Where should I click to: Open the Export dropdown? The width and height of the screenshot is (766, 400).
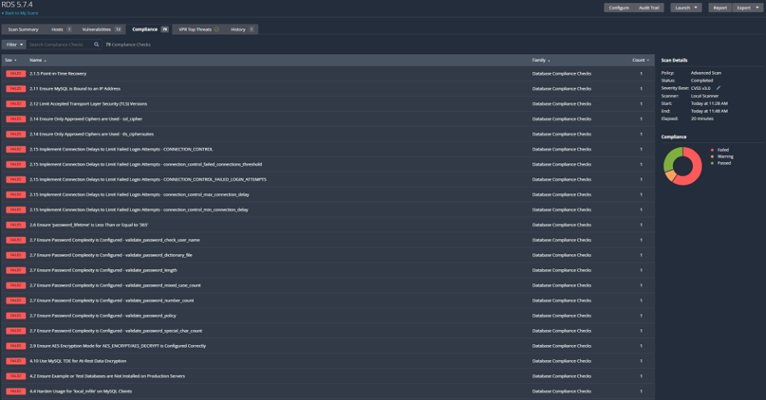pos(747,8)
